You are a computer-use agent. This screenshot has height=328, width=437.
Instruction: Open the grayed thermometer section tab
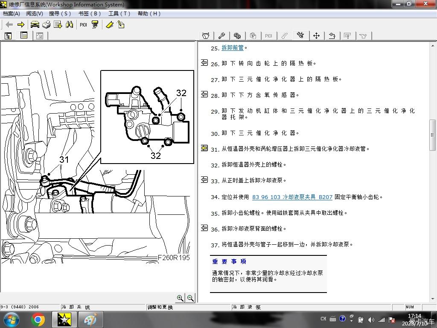click(285, 36)
